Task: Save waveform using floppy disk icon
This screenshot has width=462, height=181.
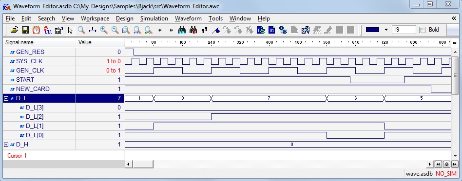Action: pyautogui.click(x=25, y=30)
